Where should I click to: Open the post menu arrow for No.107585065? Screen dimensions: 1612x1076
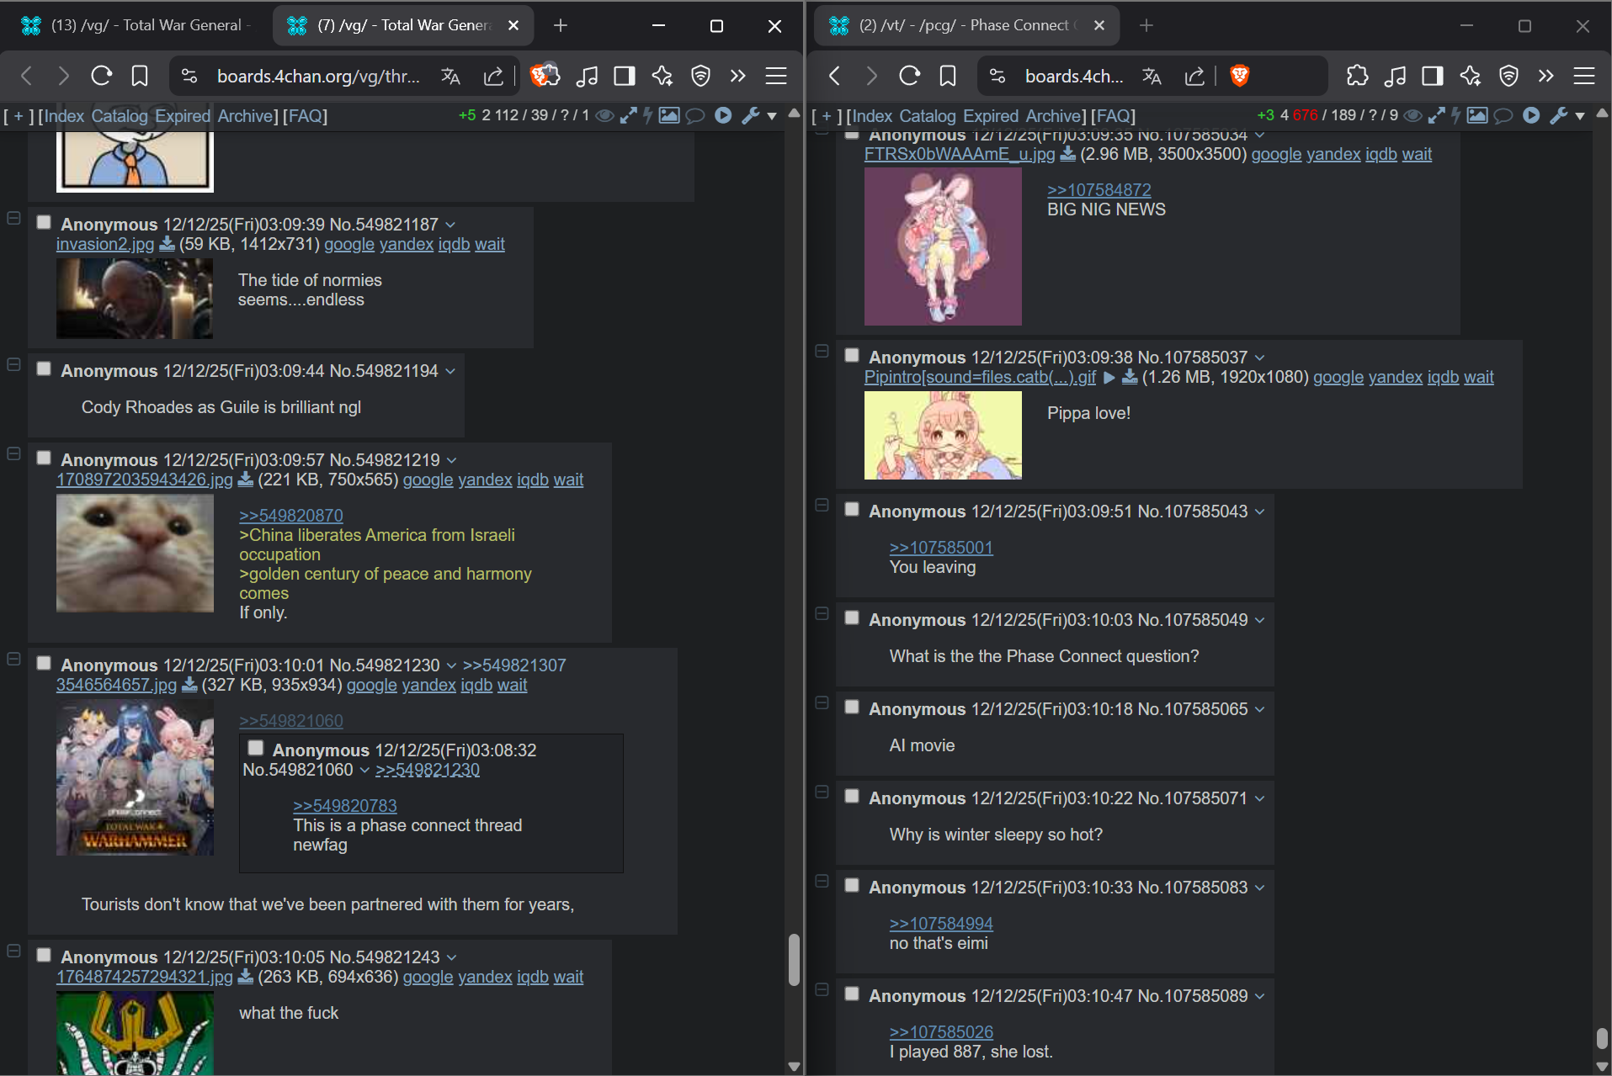click(x=1260, y=709)
